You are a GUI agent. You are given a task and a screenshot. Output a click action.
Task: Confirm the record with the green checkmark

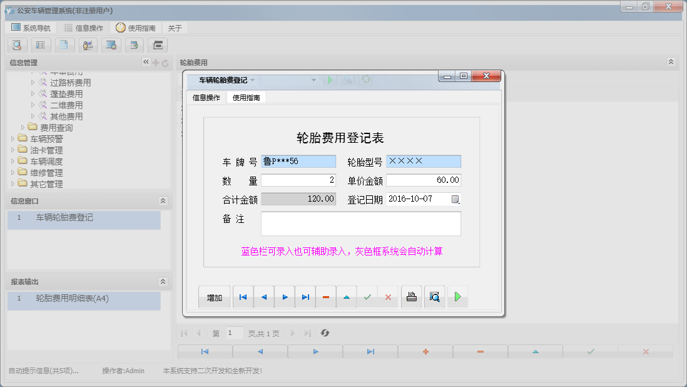pyautogui.click(x=367, y=296)
